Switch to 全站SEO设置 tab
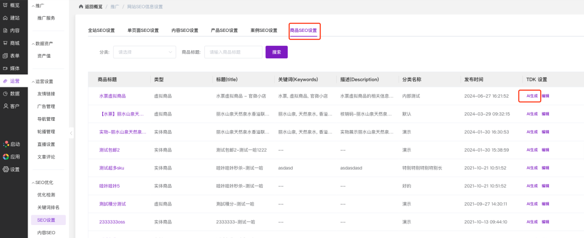Viewport: 584px width, 238px height. point(101,31)
